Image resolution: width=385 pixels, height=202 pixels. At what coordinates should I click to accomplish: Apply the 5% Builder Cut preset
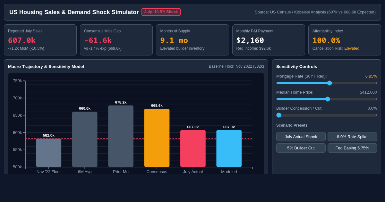click(x=301, y=148)
